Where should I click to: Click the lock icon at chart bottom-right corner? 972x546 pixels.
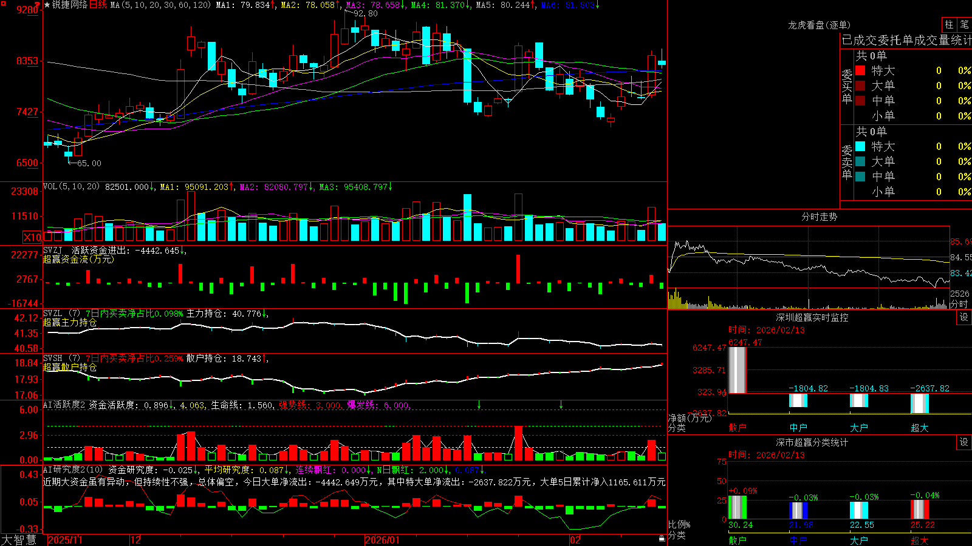click(662, 539)
